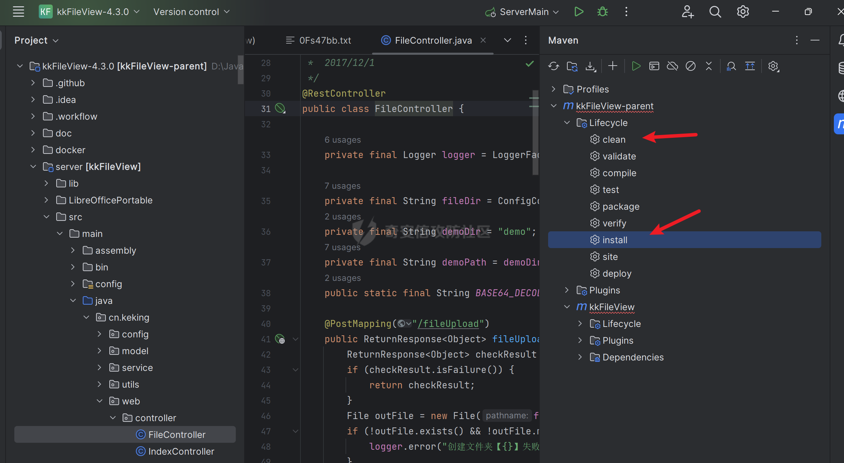Run Maven build with green play icon
This screenshot has height=463, width=844.
pos(636,66)
